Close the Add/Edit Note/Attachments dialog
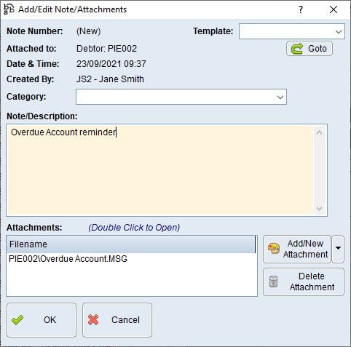 [x=334, y=9]
